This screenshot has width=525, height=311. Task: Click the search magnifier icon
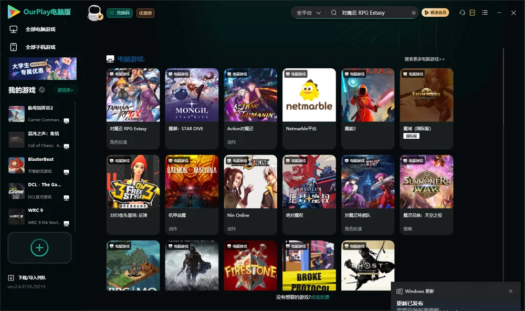[334, 13]
